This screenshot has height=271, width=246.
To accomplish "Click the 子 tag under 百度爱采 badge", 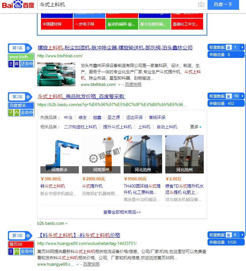I will (11, 112).
